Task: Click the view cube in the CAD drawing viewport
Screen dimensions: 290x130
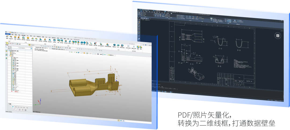Action: (x=278, y=35)
